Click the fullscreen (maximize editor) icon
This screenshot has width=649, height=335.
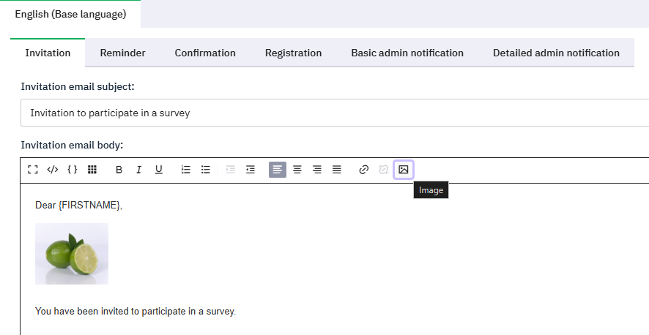(32, 170)
